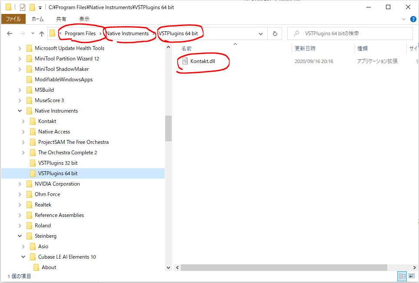Expand ProjectSAM The Free Orchestra node
The width and height of the screenshot is (419, 283).
click(x=23, y=142)
